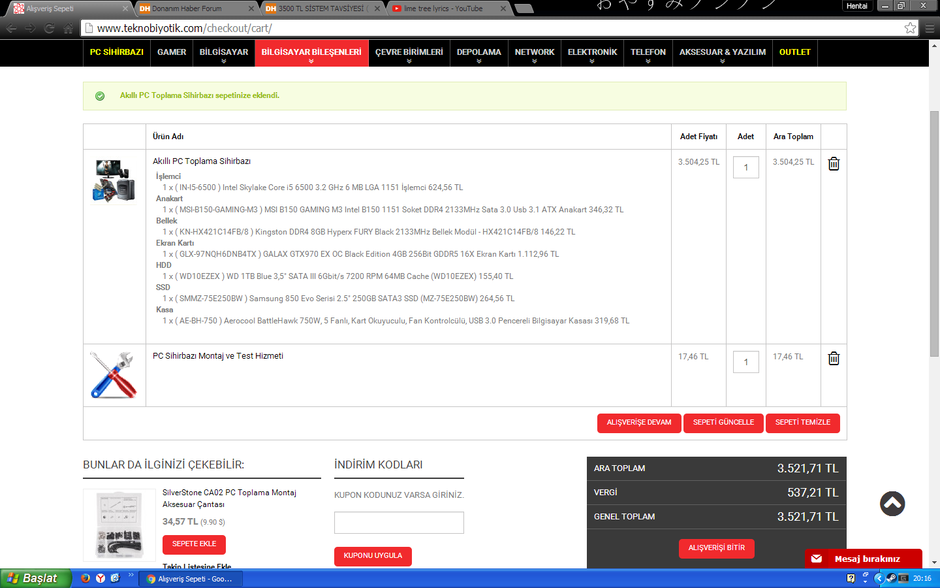
Task: Remove PC Sihirbazı Montaj ve Test Hizmeti item
Action: pos(834,358)
